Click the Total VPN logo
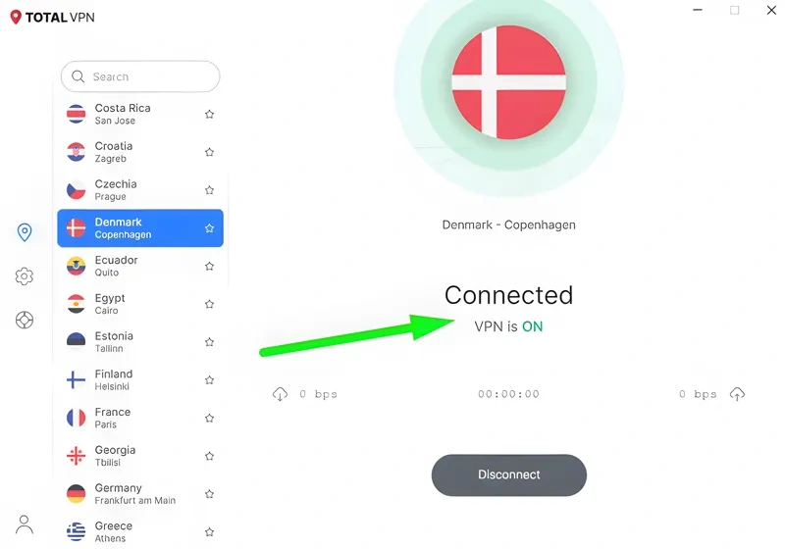Screen dimensions: 785x549 [x=52, y=18]
